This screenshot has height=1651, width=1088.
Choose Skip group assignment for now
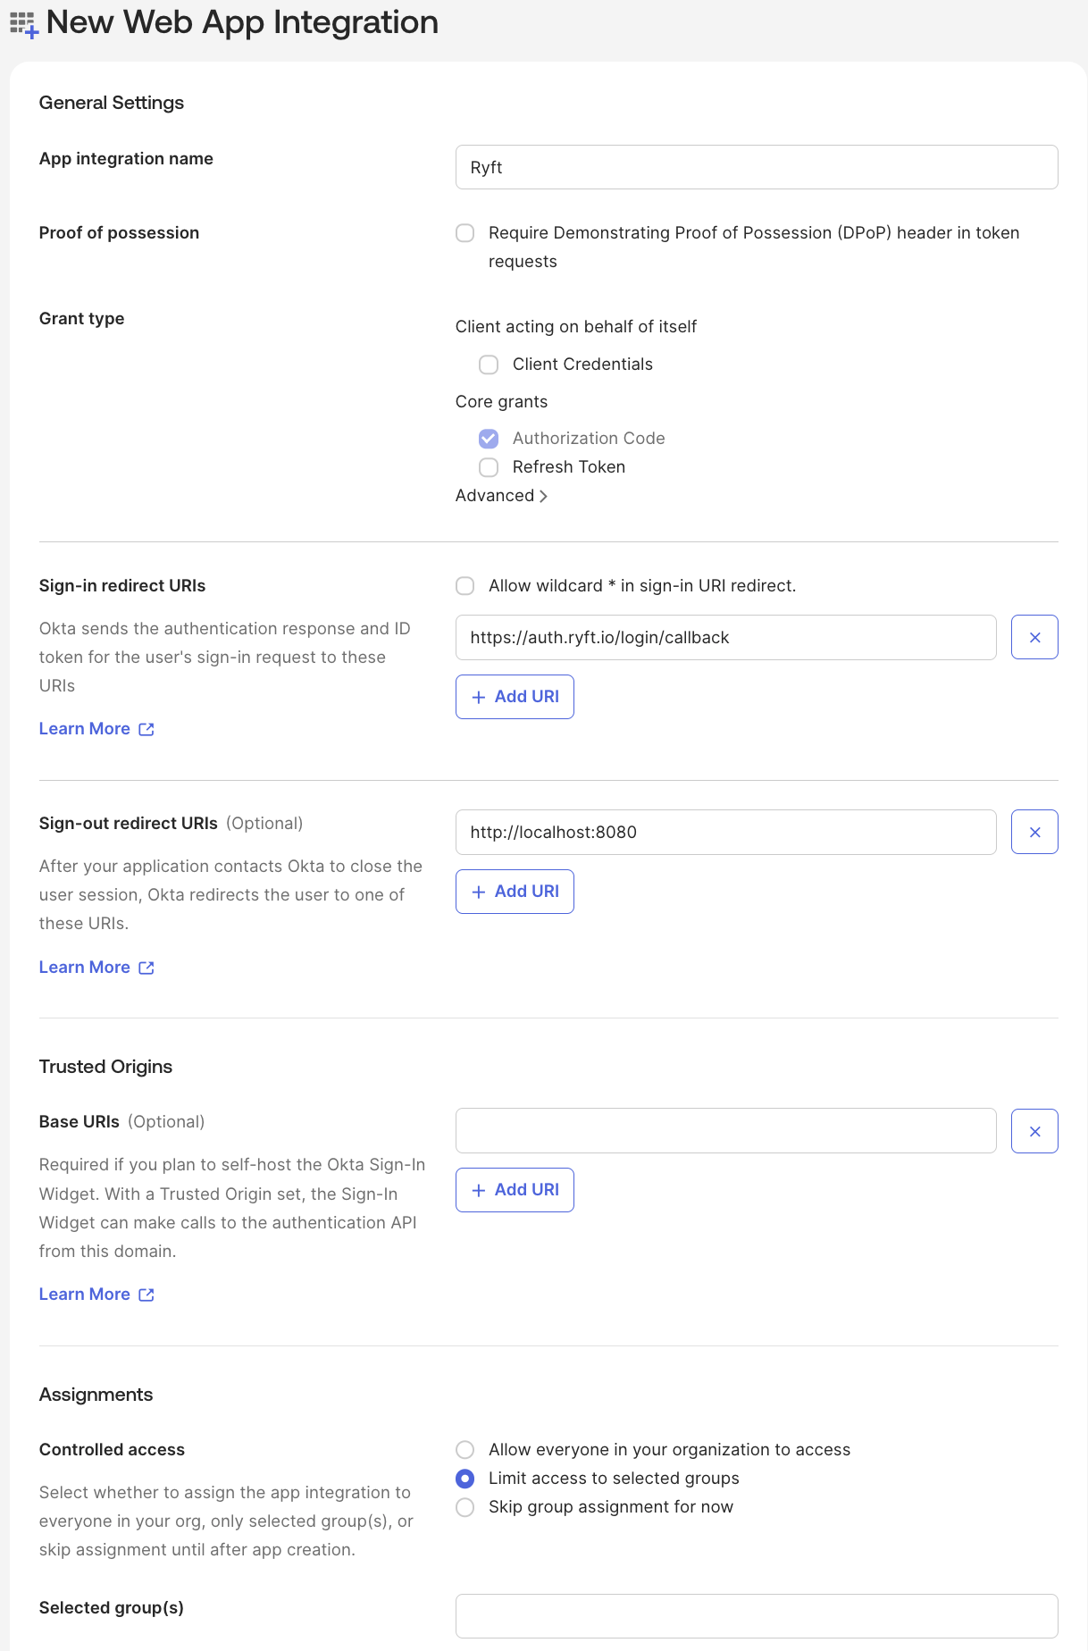[x=465, y=1507]
